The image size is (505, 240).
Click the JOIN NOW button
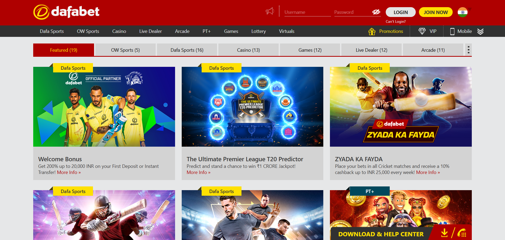click(436, 12)
